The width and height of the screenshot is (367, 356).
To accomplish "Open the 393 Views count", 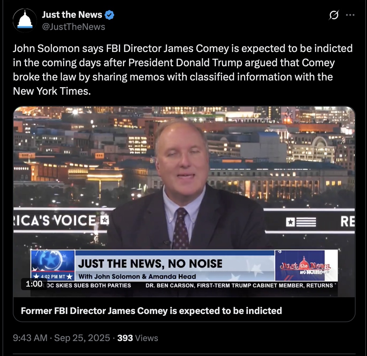I will 138,338.
